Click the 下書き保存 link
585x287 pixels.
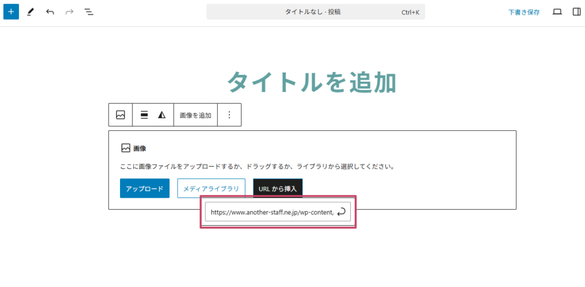tap(524, 11)
